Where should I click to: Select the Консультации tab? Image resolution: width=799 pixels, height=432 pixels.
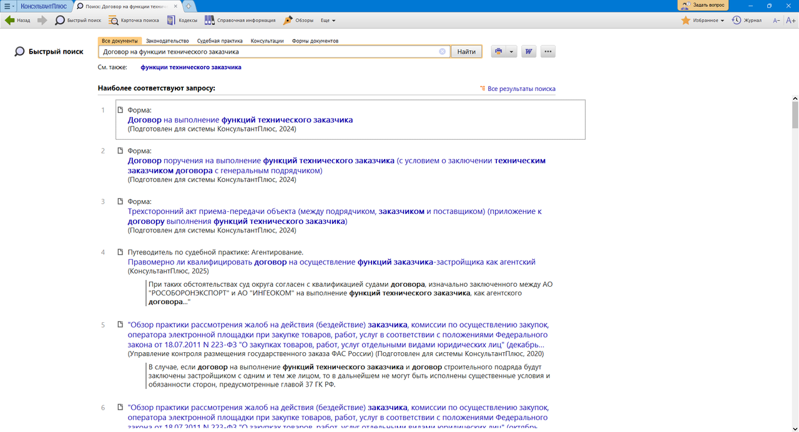[x=267, y=41]
